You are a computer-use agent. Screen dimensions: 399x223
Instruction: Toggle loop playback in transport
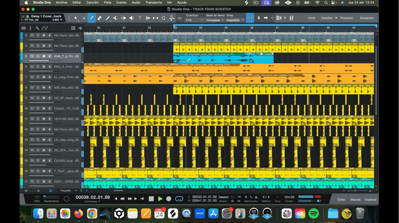click(179, 199)
